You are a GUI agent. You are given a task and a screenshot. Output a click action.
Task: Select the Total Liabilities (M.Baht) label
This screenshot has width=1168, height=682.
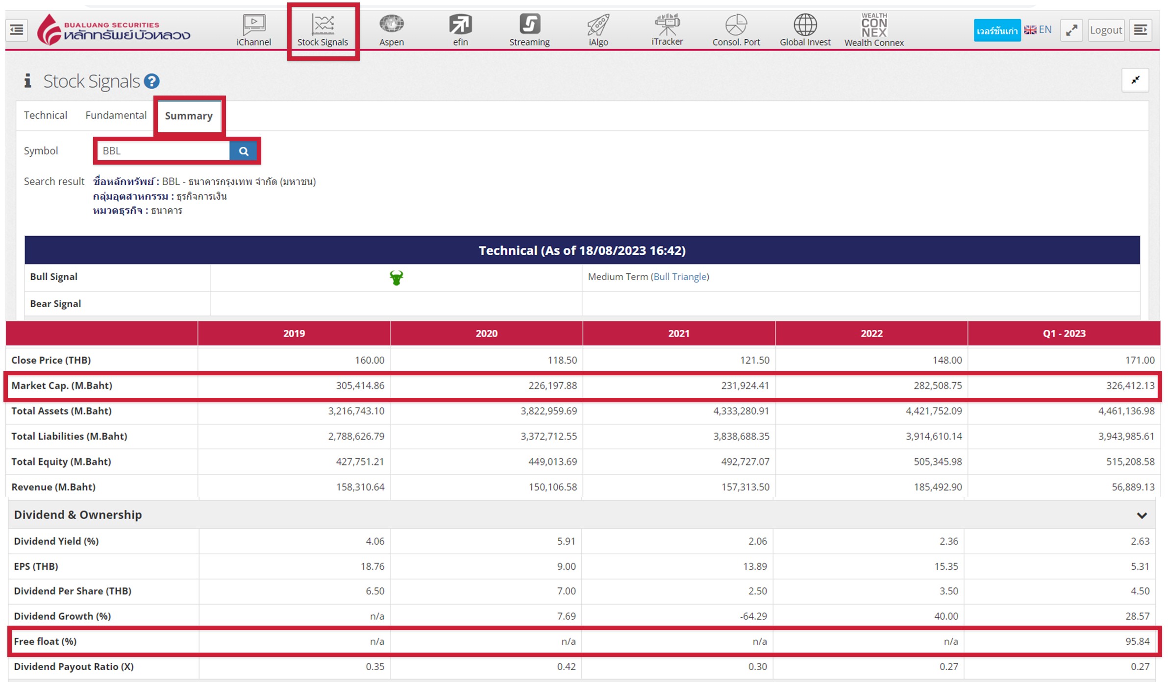(69, 437)
